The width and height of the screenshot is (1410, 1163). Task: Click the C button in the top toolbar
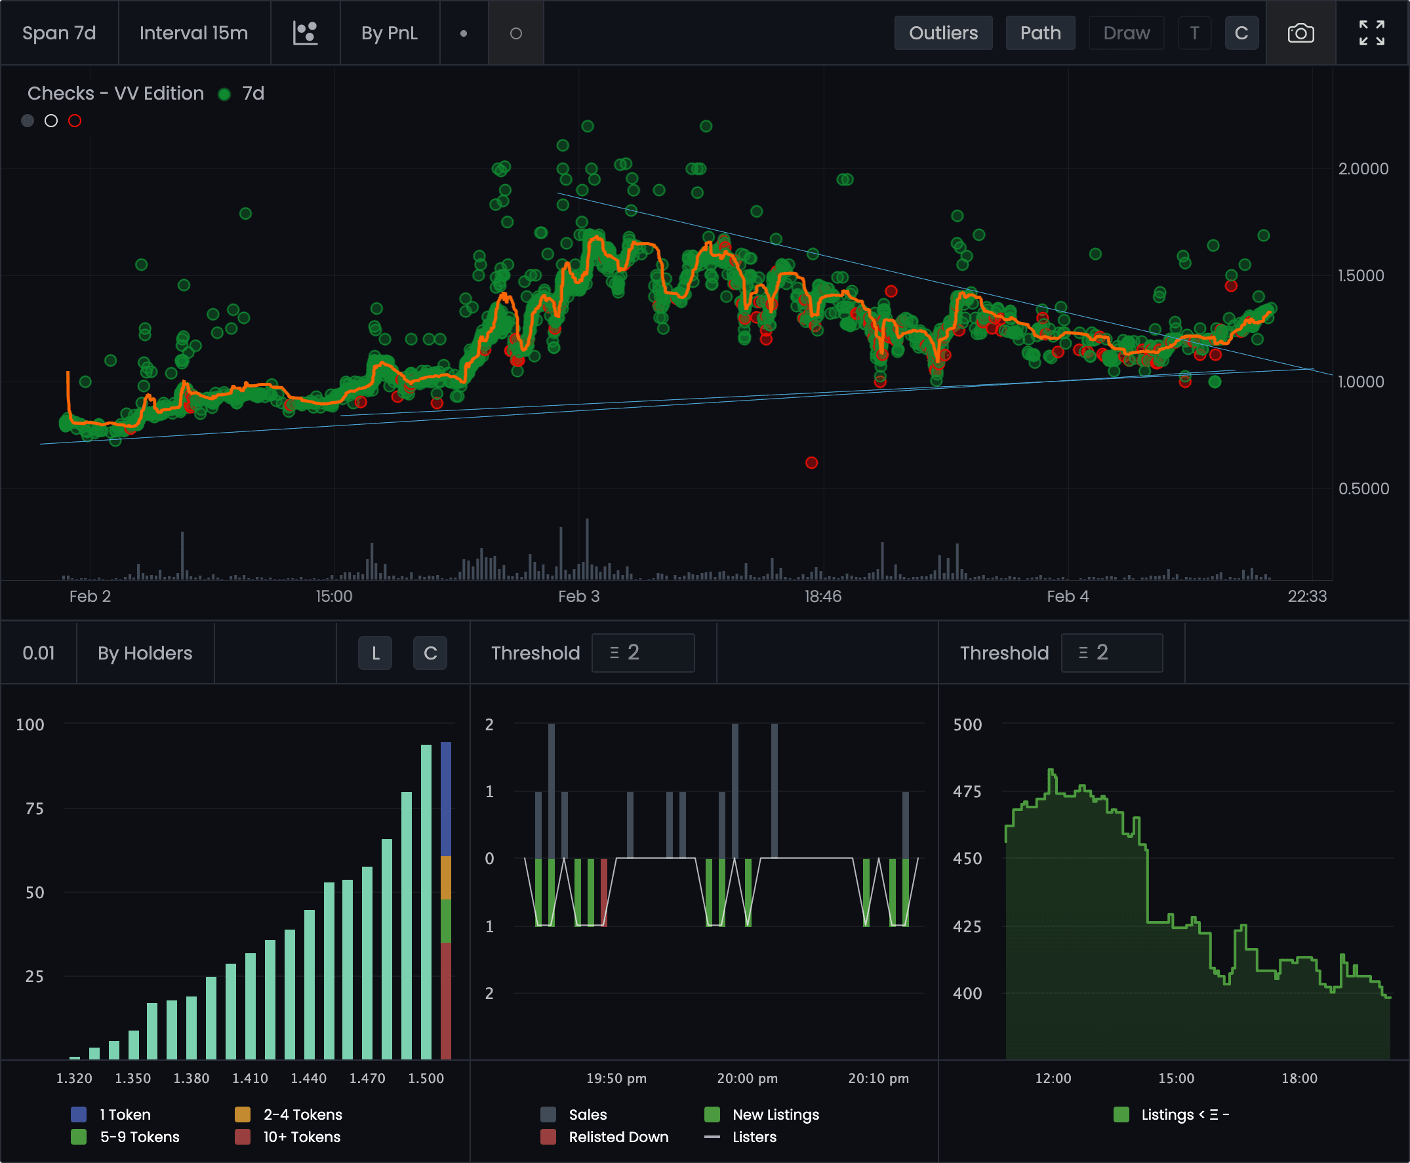point(1240,33)
